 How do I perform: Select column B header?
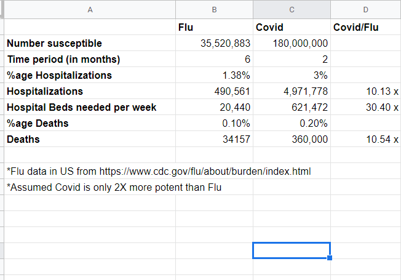(x=214, y=9)
